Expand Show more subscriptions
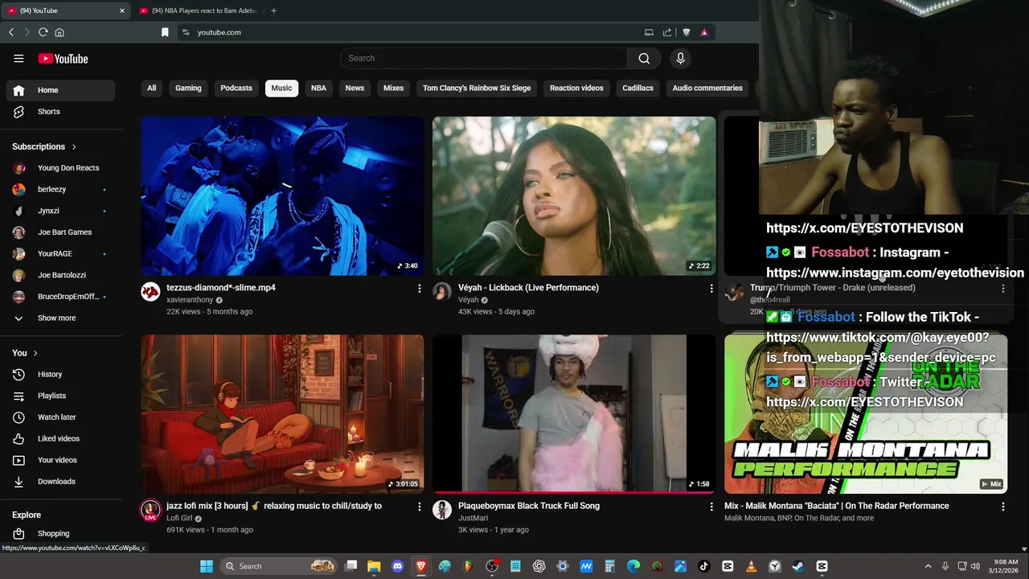Screen dimensions: 1029x579 [60, 318]
